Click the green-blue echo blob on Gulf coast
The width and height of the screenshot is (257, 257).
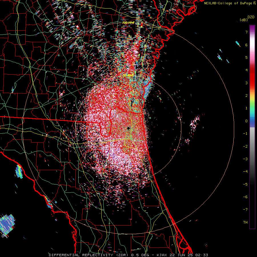[x=19, y=171]
